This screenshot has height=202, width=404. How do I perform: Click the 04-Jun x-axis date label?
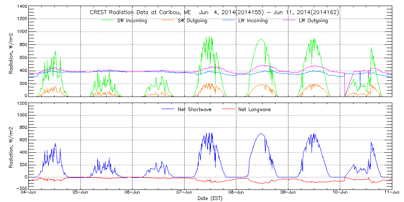(29, 193)
